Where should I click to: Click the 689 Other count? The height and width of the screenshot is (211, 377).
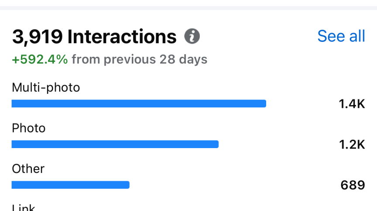(x=353, y=185)
